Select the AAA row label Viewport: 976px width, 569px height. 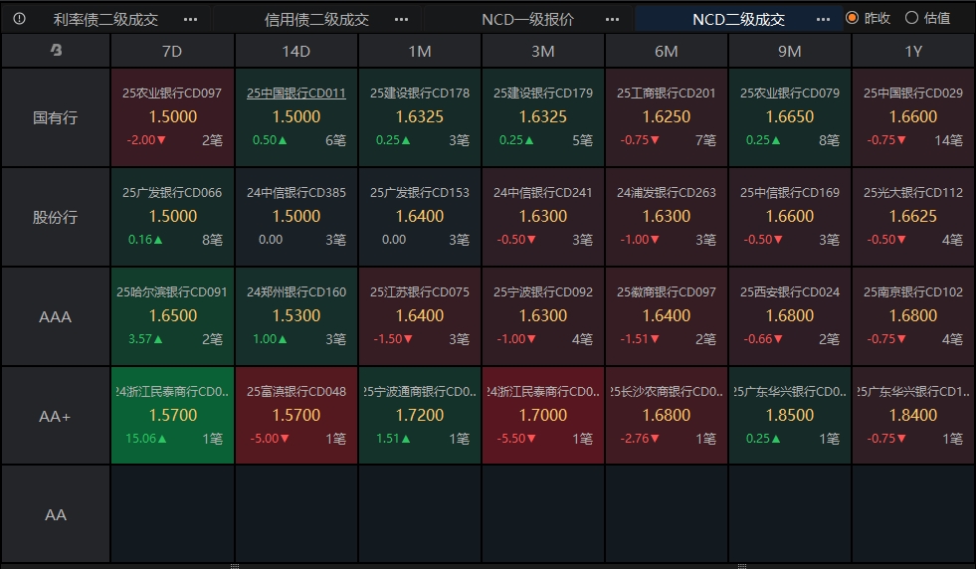tap(56, 316)
